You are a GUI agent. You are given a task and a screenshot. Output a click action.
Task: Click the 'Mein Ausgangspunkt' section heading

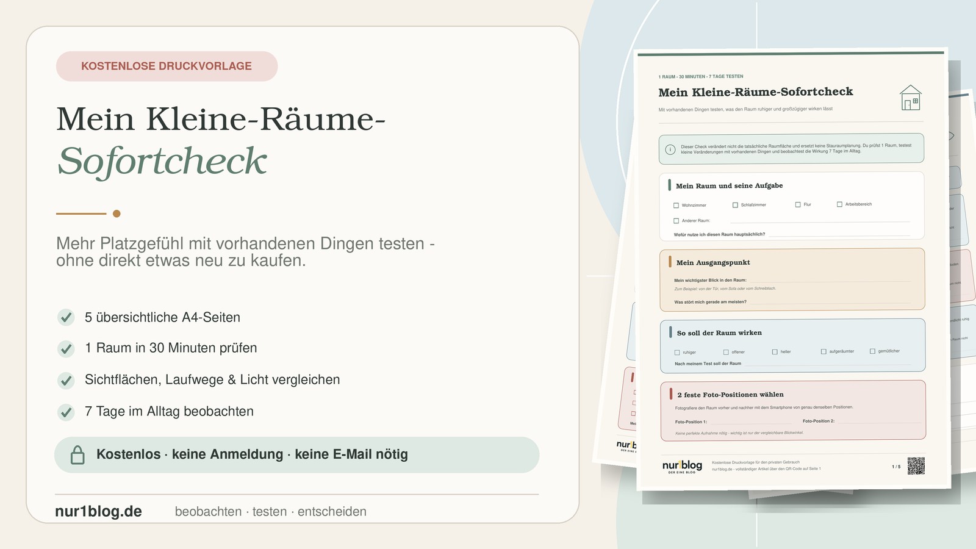tap(713, 262)
